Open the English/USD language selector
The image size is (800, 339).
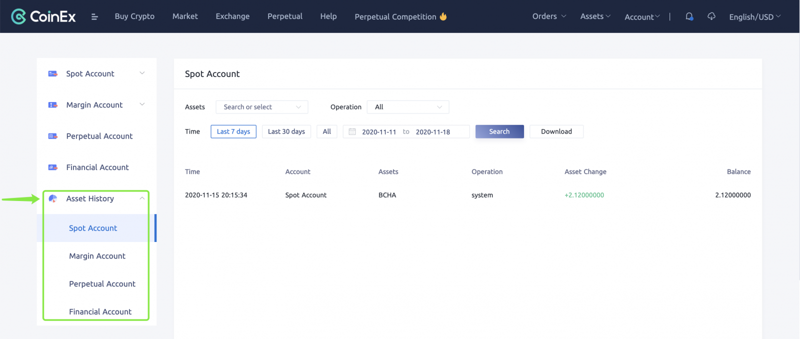coord(754,17)
